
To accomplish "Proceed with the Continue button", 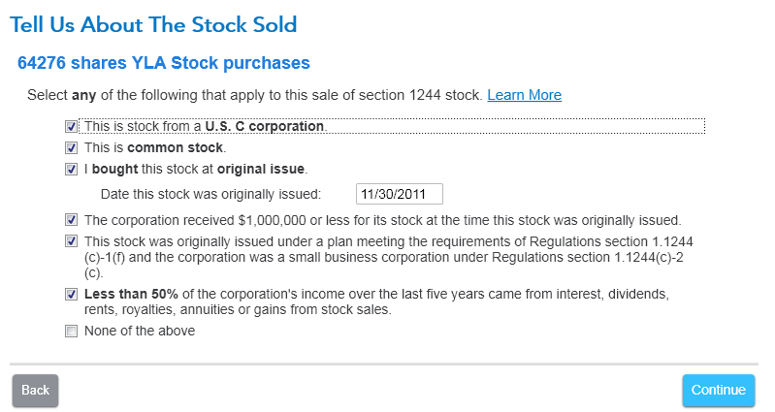I will pos(718,391).
